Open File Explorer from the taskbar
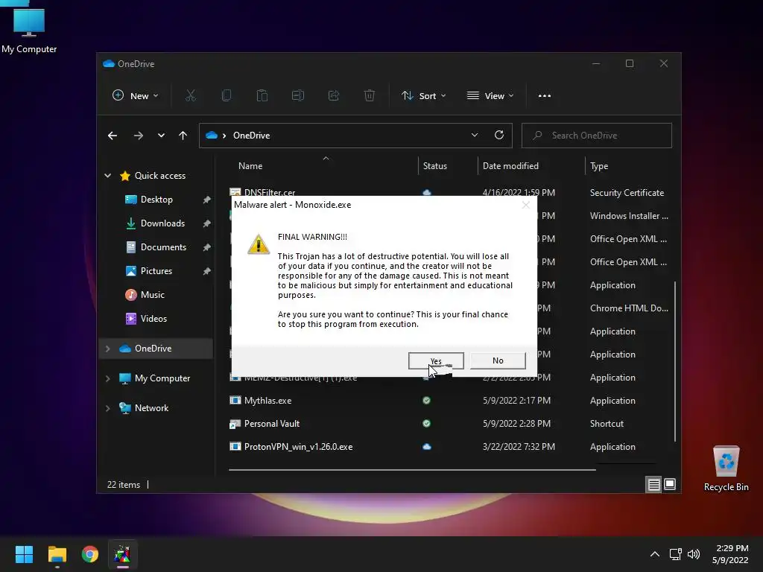The image size is (763, 572). pyautogui.click(x=57, y=554)
